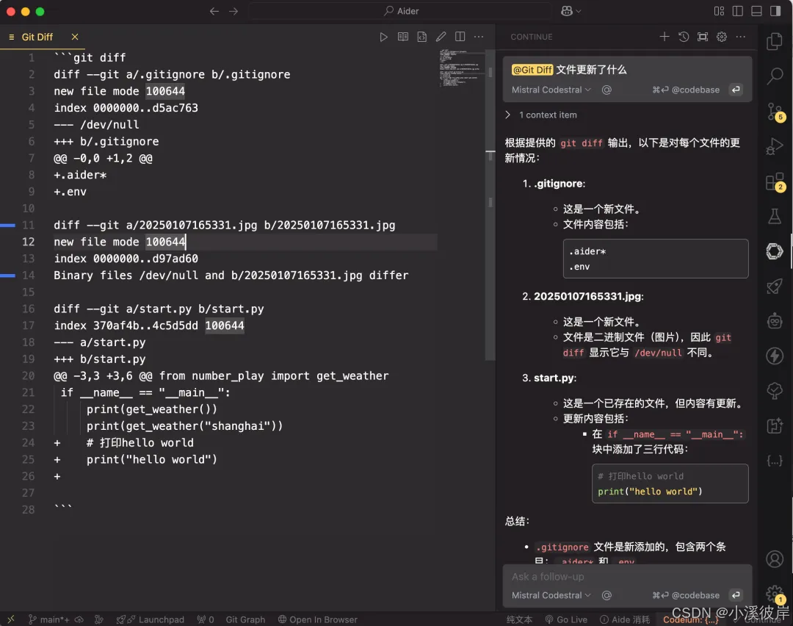Open Extensions view with 2 badge
The height and width of the screenshot is (626, 793).
coord(775,181)
